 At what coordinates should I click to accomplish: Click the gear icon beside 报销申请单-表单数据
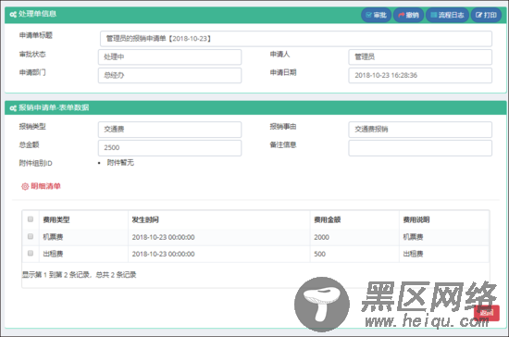pos(13,108)
